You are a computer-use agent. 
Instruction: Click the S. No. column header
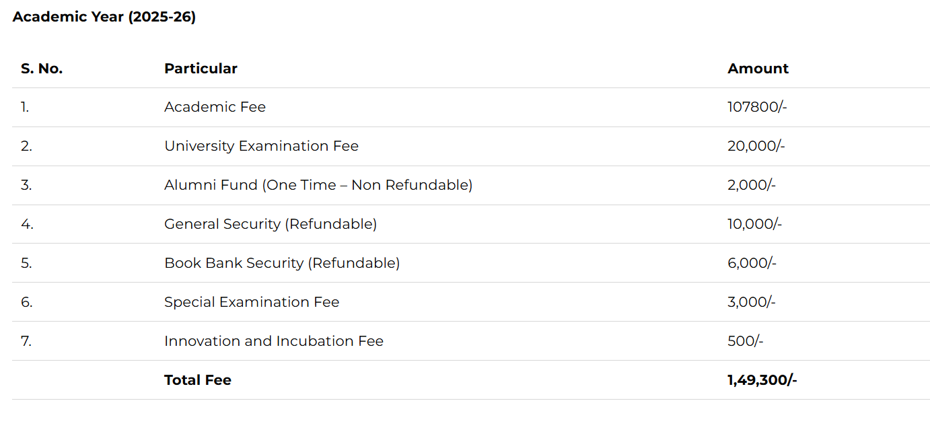point(42,69)
